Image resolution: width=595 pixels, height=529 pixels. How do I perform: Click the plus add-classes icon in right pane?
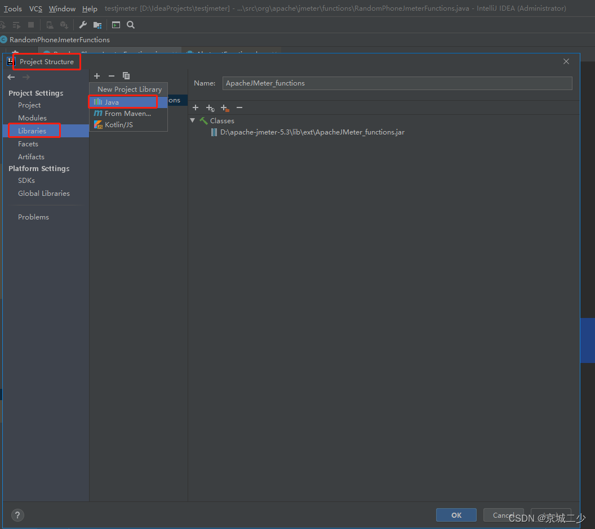(x=196, y=107)
